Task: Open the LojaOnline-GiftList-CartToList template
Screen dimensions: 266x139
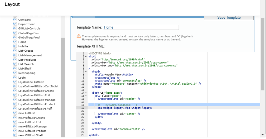Action: pyautogui.click(x=38, y=86)
